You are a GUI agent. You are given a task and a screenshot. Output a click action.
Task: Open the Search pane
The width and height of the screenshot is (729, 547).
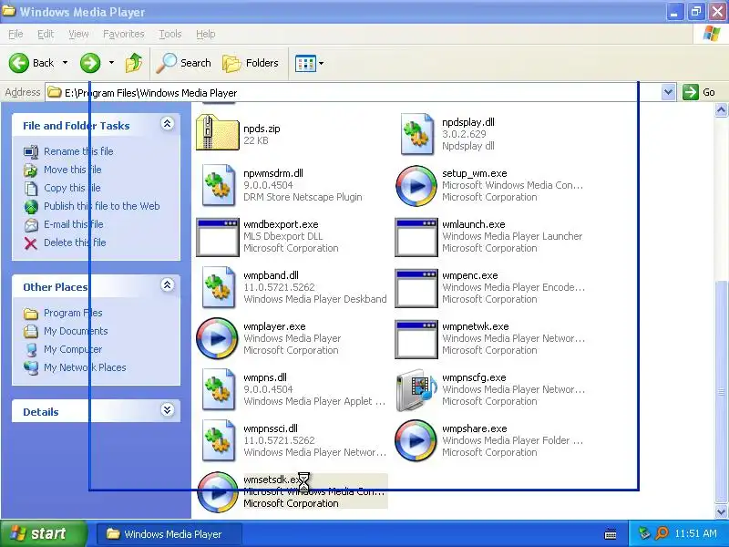coord(183,63)
